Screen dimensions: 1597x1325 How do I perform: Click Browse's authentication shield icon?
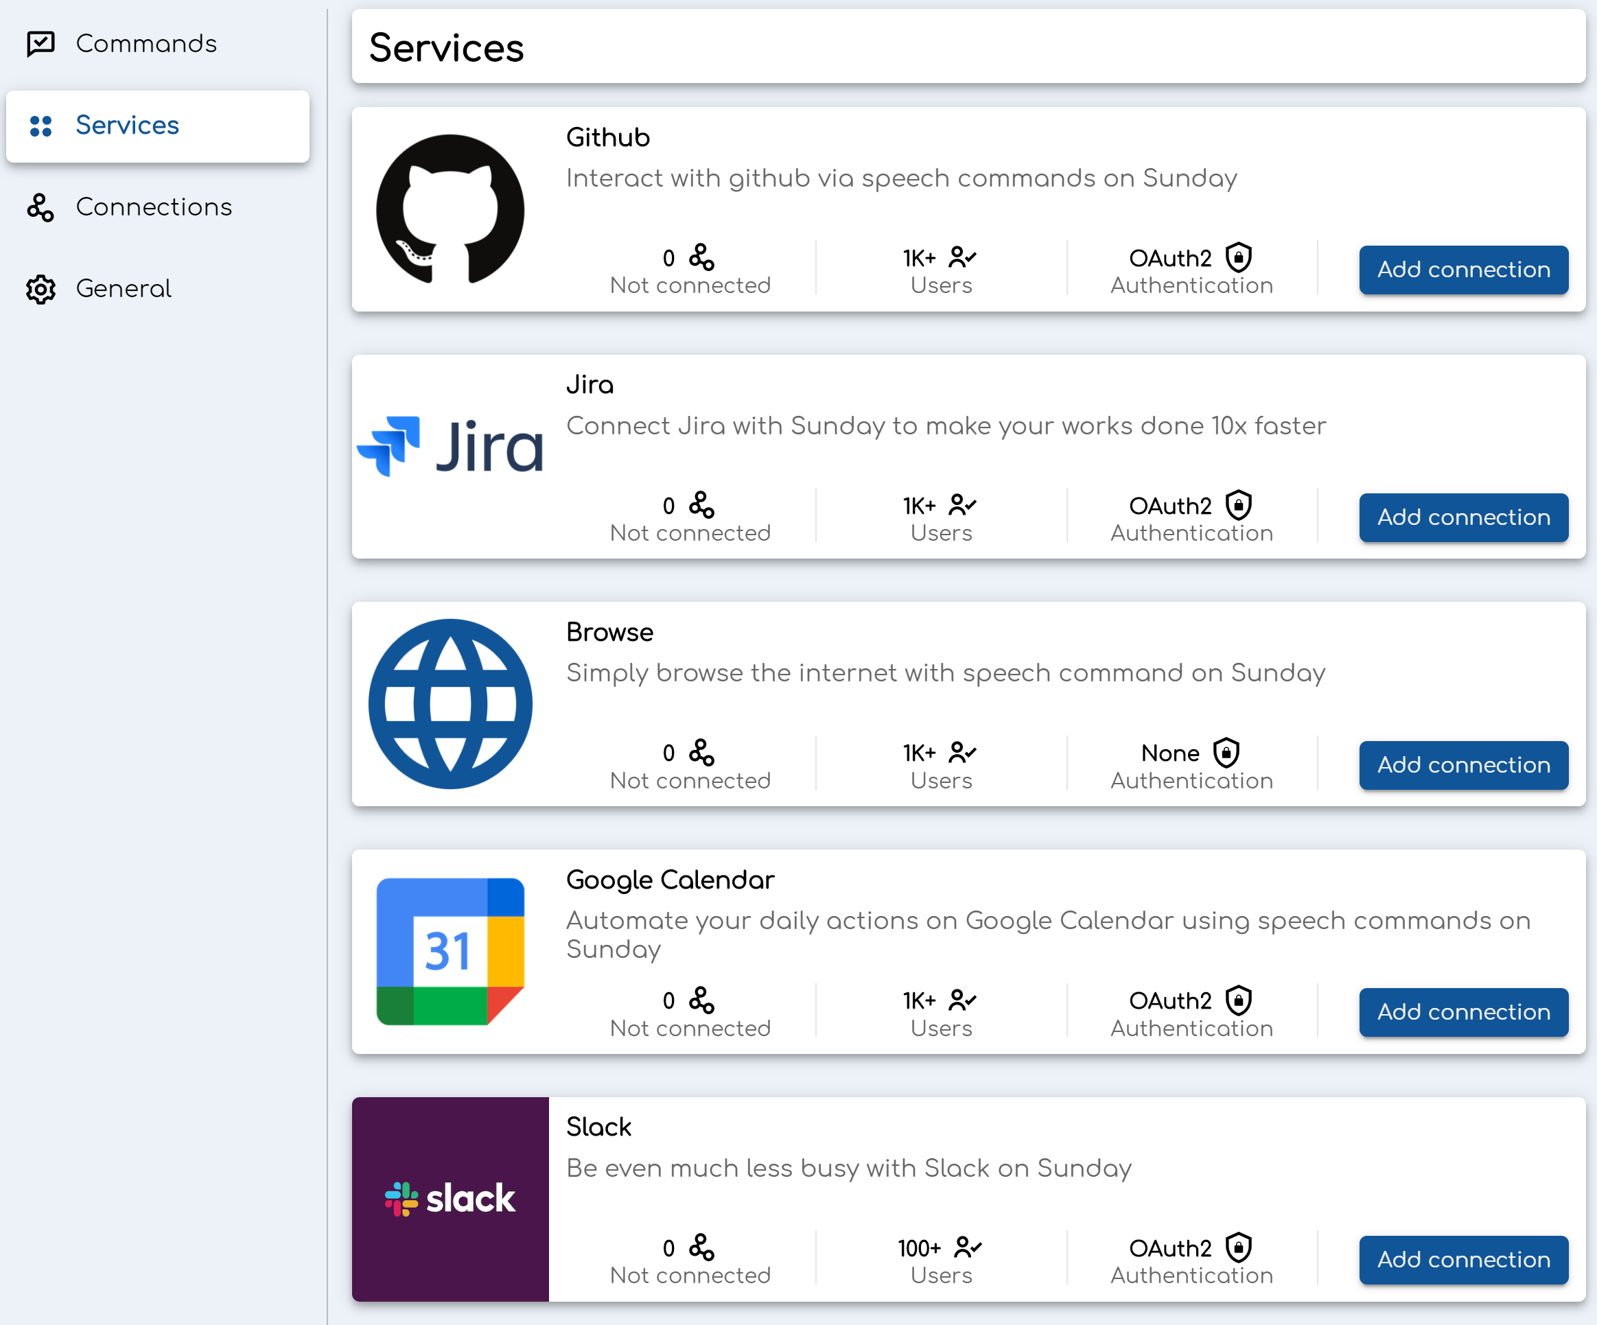click(1226, 753)
